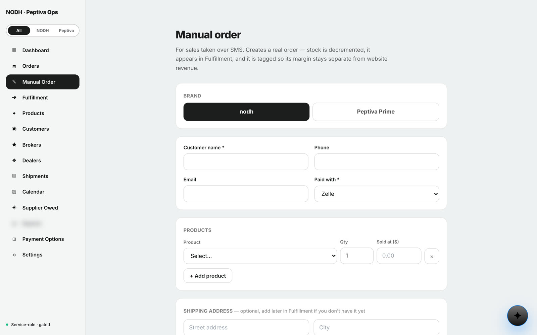Click the Sold at ($) price field
This screenshot has height=335, width=537.
pyautogui.click(x=399, y=256)
